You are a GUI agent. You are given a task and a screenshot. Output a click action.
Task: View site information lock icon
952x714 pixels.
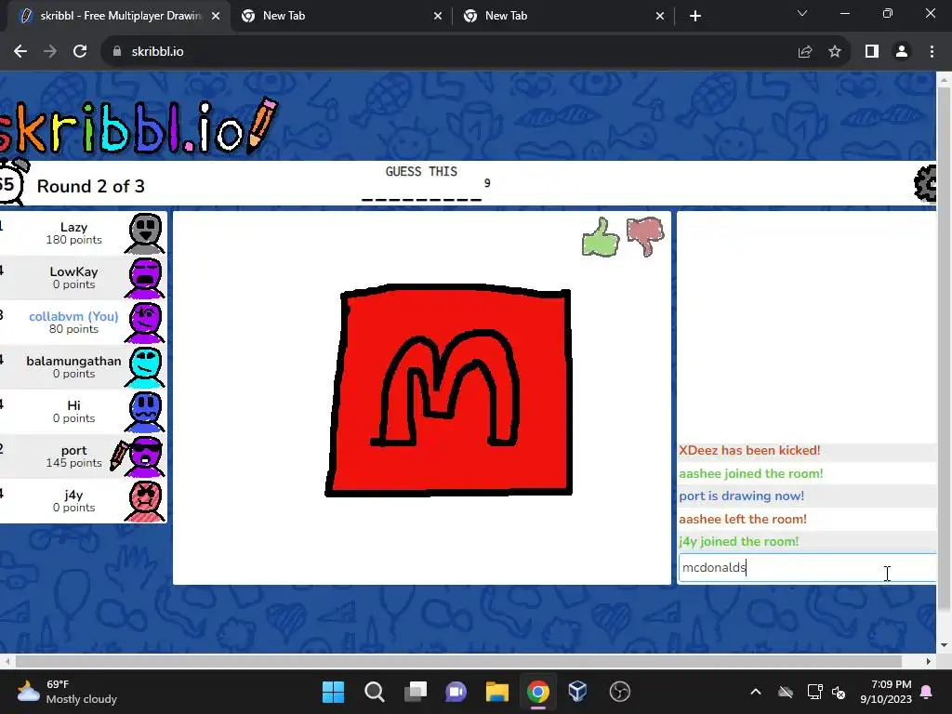(x=117, y=52)
